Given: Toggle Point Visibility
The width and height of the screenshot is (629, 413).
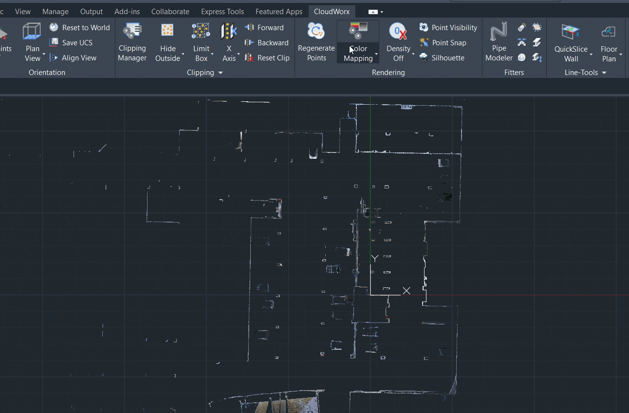Looking at the screenshot, I should (x=424, y=28).
